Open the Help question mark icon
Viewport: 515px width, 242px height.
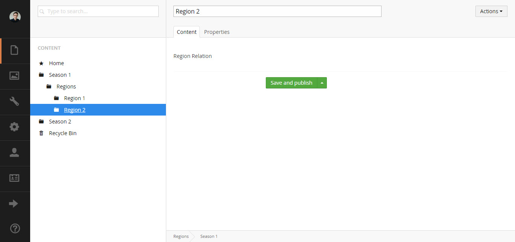point(15,228)
